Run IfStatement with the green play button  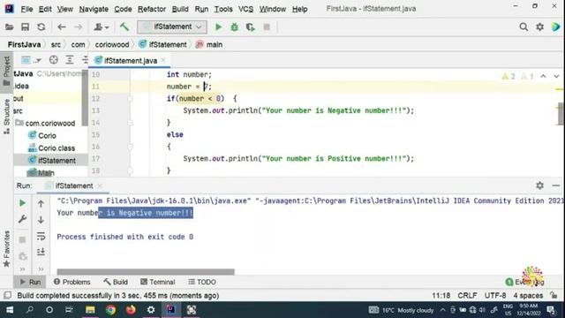(x=218, y=27)
